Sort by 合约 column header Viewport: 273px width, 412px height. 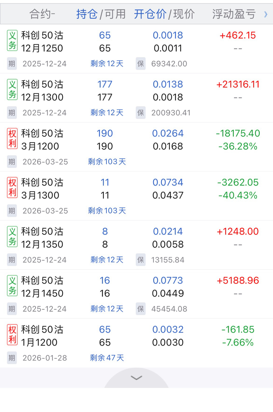[42, 14]
